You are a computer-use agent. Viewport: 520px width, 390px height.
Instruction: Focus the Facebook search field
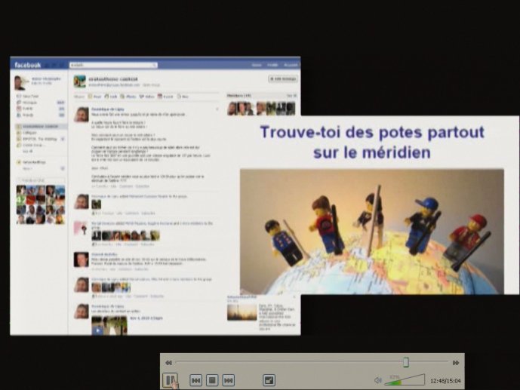(113, 65)
